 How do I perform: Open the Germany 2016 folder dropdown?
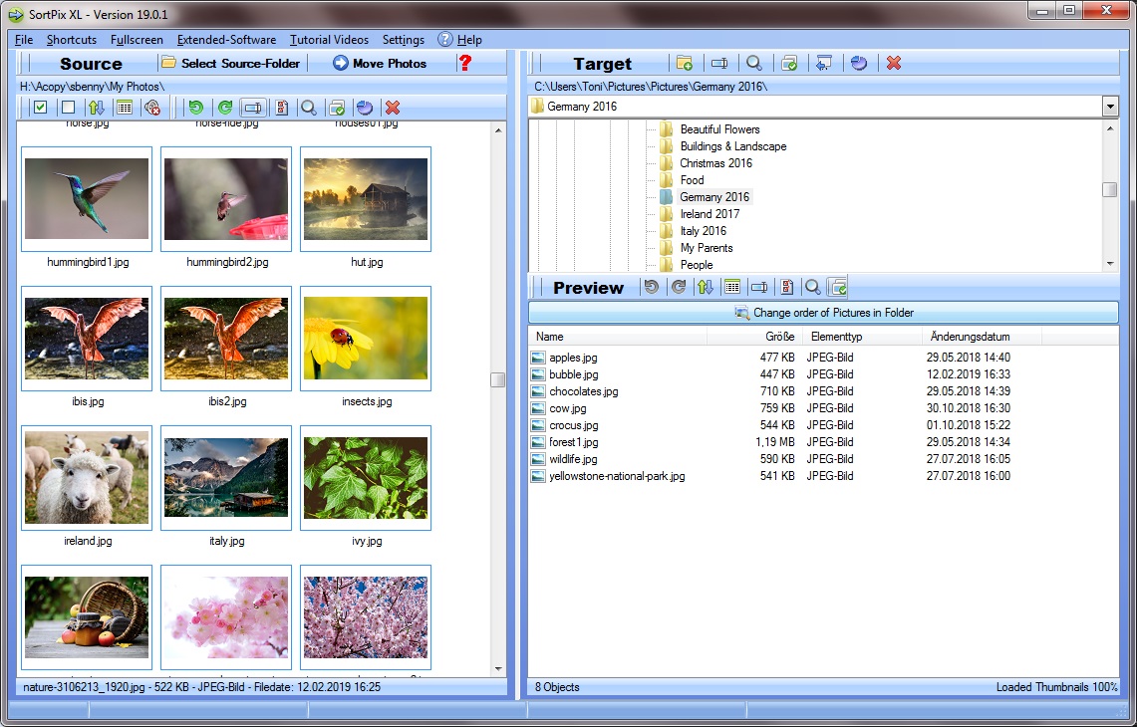click(x=1110, y=107)
